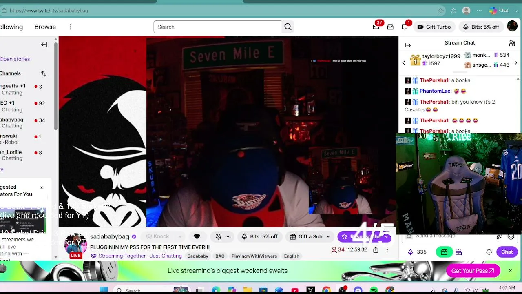
Task: Expand Resubscribe options dropdown
Action: [x=386, y=236]
